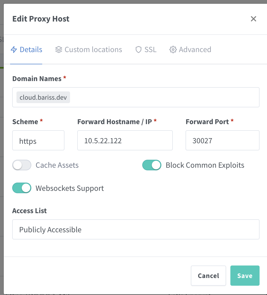
Task: Click the stacked layers Custom locations icon
Action: 59,50
